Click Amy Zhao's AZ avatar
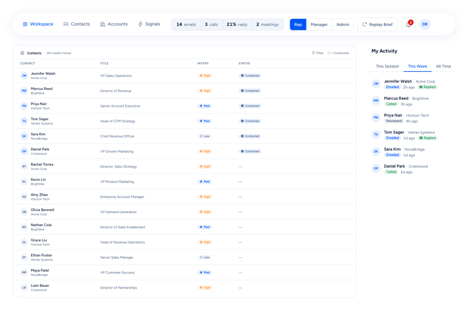 point(24,197)
